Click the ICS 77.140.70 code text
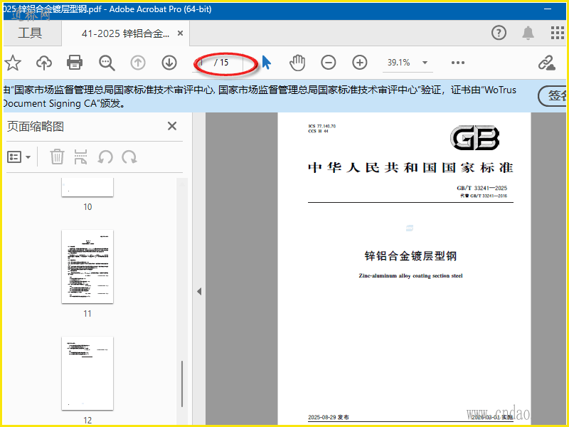This screenshot has width=569, height=427. 322,126
